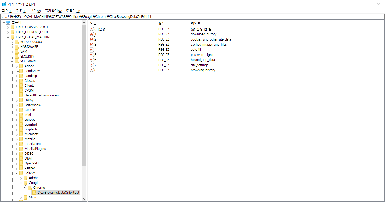385x202 pixels.
Task: Collapse the Chrome key under Policies
Action: pyautogui.click(x=25, y=187)
